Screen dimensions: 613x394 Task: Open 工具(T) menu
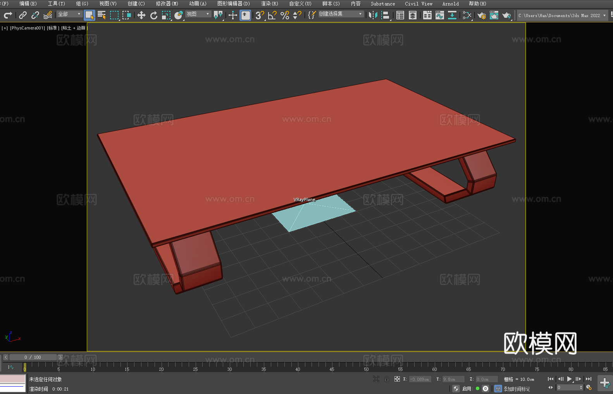coord(57,3)
